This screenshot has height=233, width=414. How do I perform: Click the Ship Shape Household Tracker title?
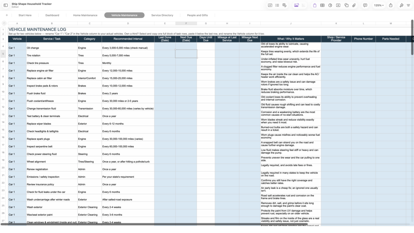[x=32, y=4]
